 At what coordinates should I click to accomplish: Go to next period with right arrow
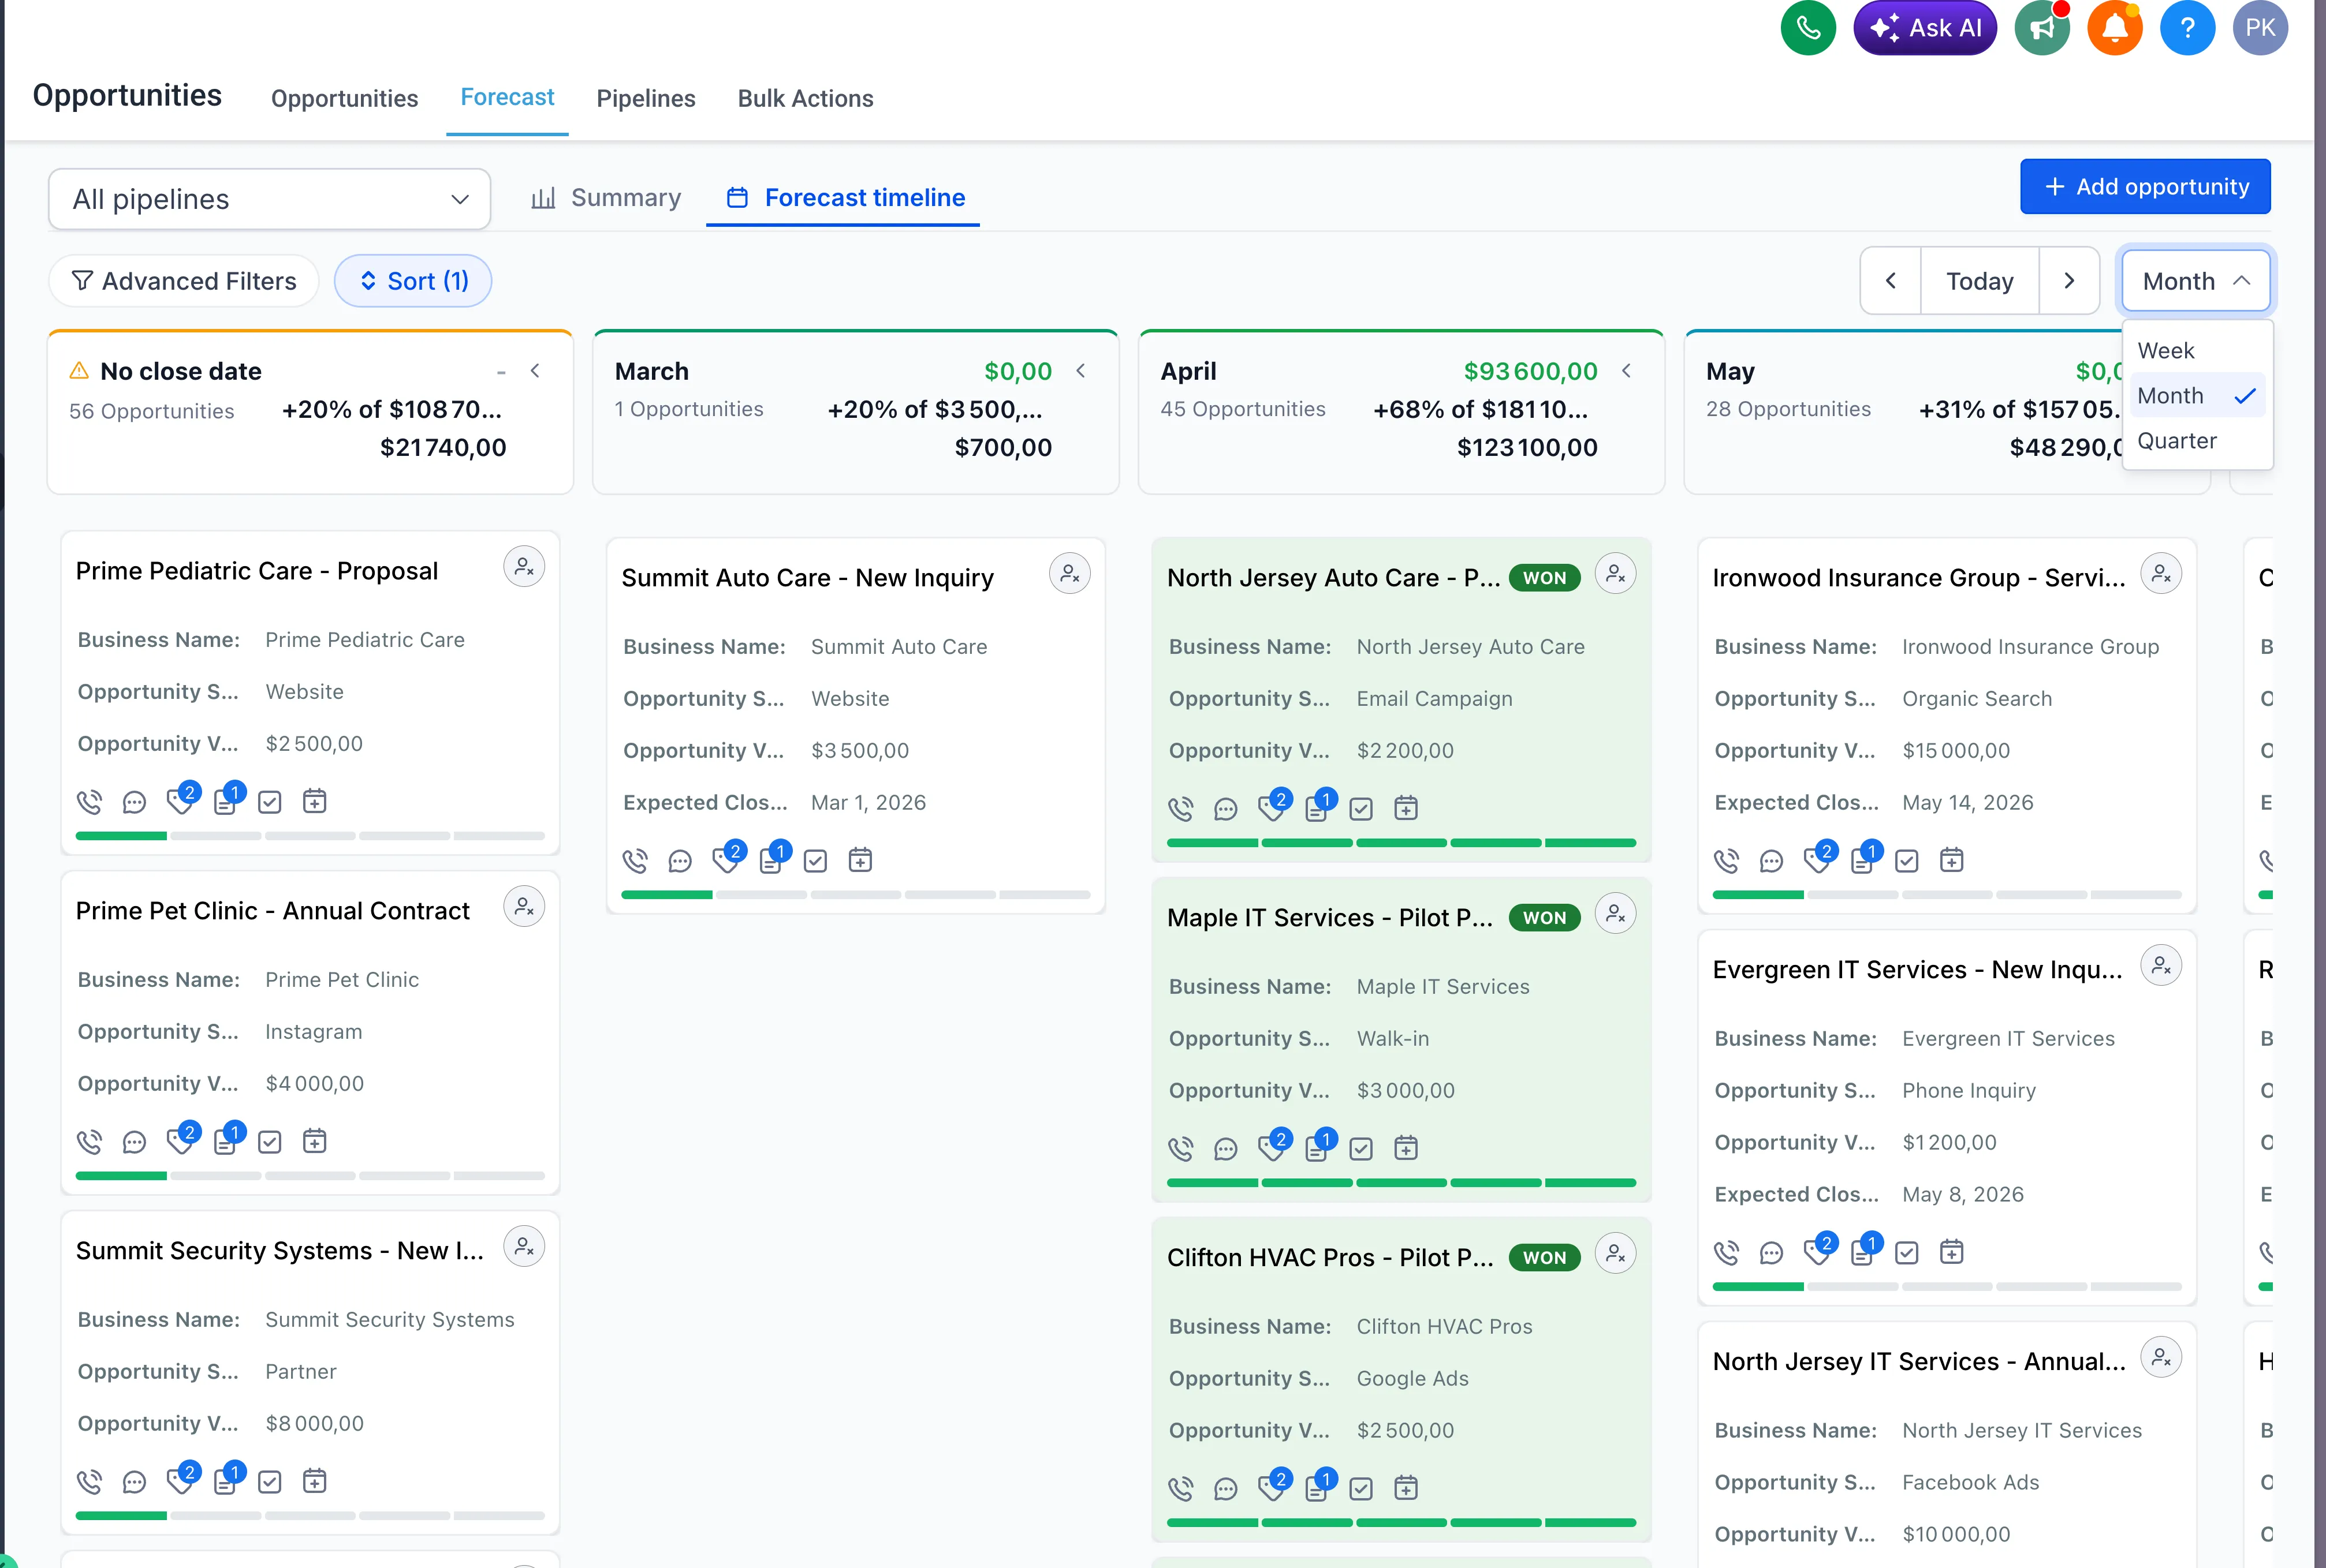point(2069,281)
